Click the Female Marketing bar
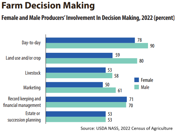 pos(74,85)
